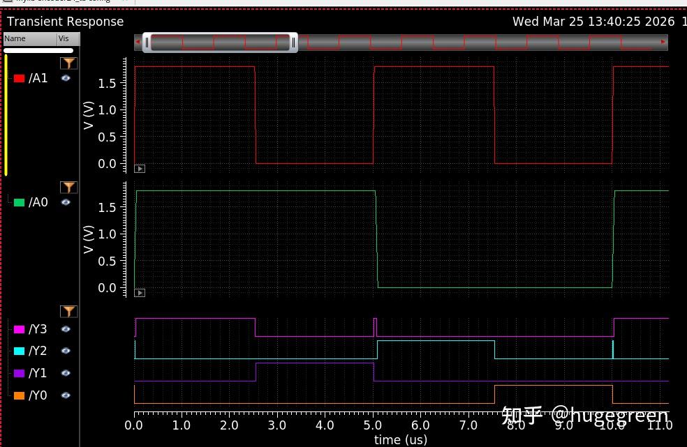687x447 pixels.
Task: Hide the /Y2 trace via eye icon
Action: pos(66,351)
